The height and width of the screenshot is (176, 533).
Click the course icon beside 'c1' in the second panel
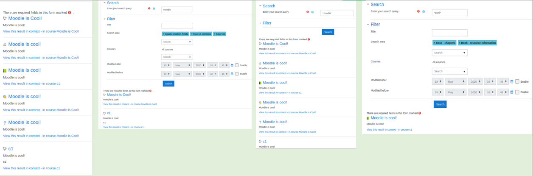pyautogui.click(x=104, y=113)
